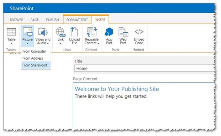221x136 pixels.
Task: Click into the Title field containing Home
Action: tap(144, 68)
